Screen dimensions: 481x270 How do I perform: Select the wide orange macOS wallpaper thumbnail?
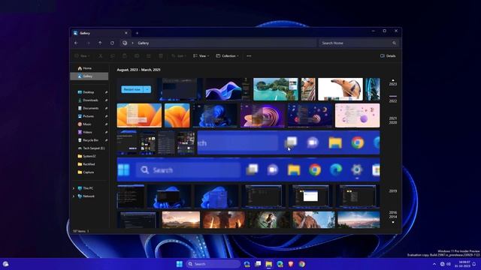pyautogui.click(x=139, y=115)
